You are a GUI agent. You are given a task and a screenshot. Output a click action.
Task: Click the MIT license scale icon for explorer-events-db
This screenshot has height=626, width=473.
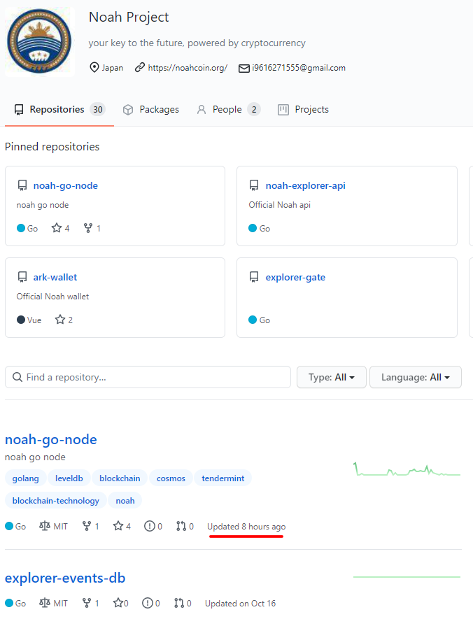point(44,603)
